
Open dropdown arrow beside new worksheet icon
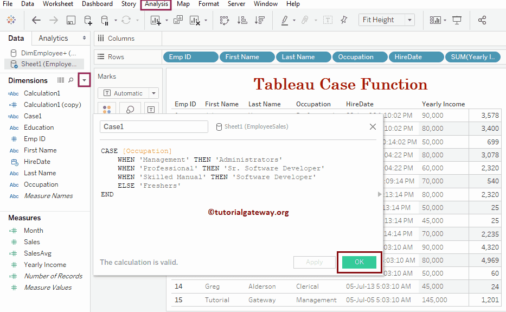click(166, 21)
